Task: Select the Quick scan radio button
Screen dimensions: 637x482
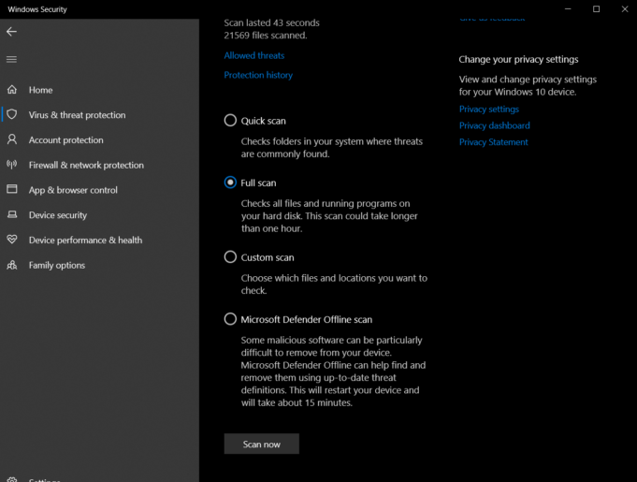Action: [230, 121]
